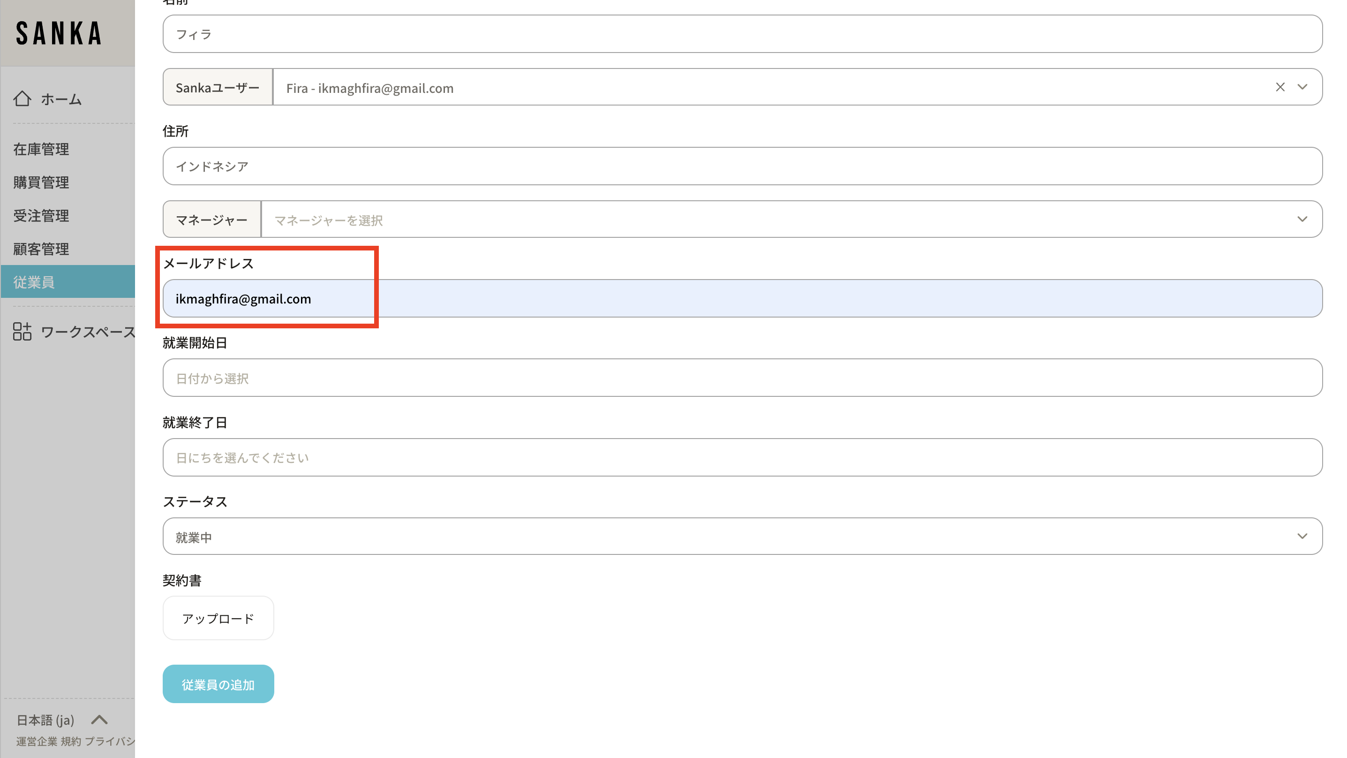
Task: Clear the Sanka user selection with X
Action: pyautogui.click(x=1280, y=87)
